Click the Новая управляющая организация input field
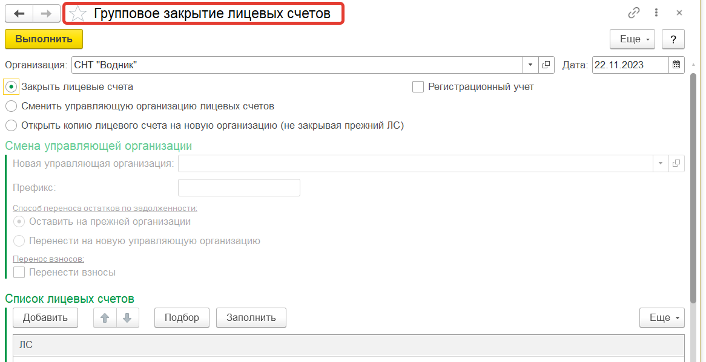Image resolution: width=706 pixels, height=362 pixels. click(x=415, y=164)
